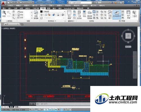Click the binoculars search icon

(93, 3)
